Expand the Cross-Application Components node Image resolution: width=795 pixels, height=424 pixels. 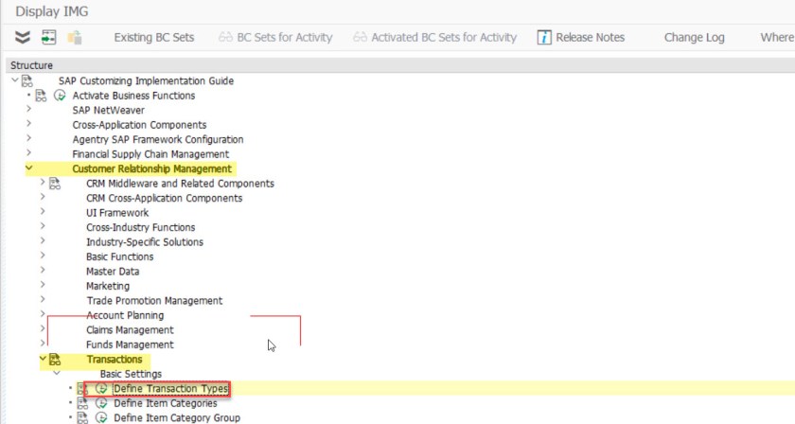29,124
